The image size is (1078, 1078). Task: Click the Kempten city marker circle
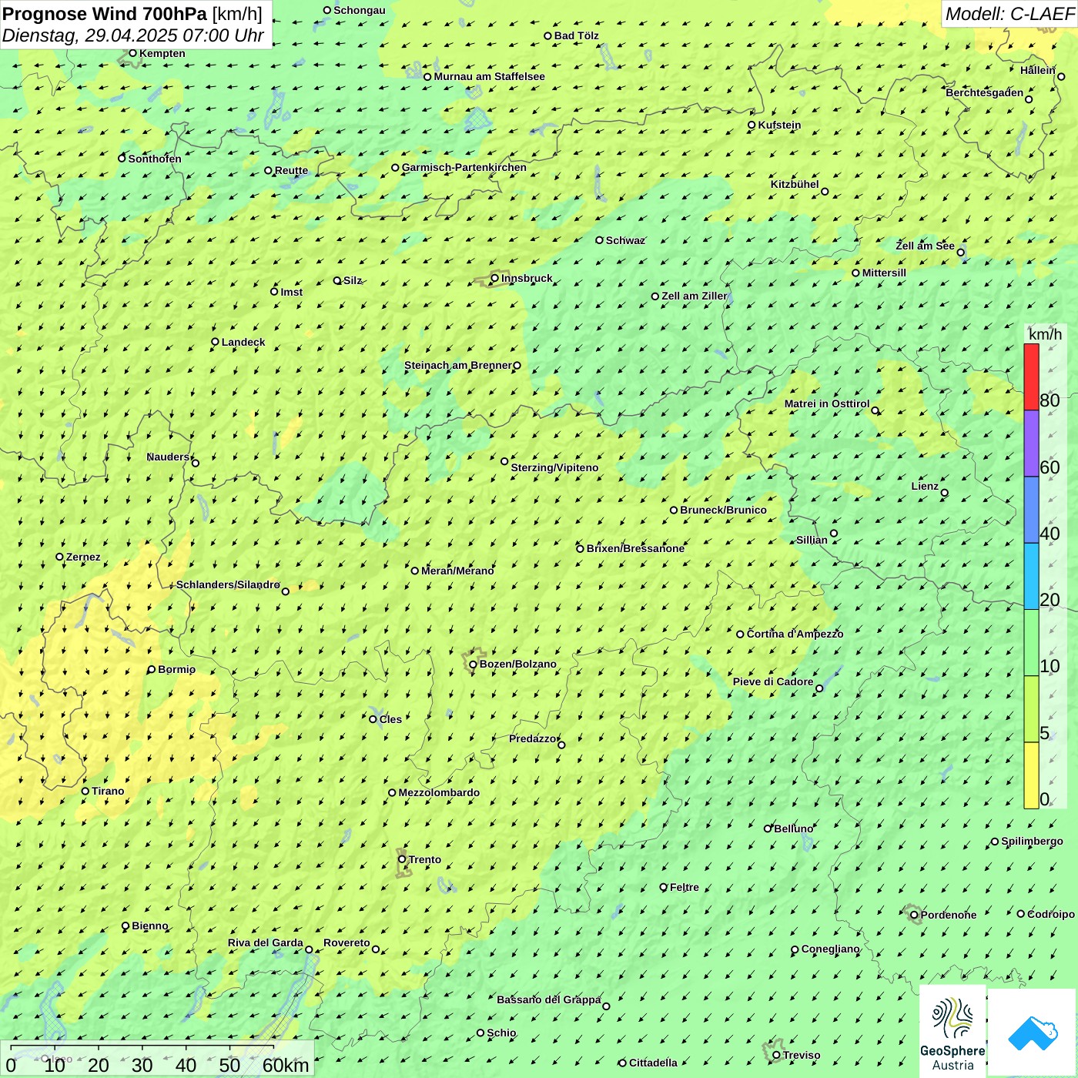[132, 53]
